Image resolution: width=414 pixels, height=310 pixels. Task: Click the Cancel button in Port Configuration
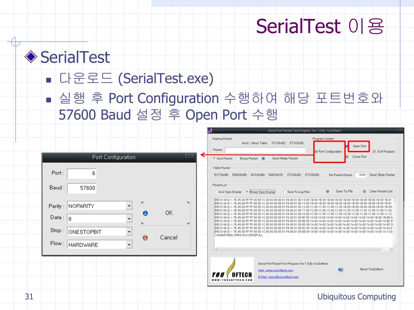click(165, 237)
